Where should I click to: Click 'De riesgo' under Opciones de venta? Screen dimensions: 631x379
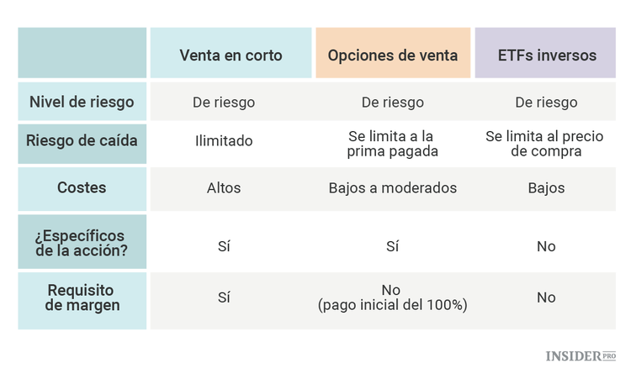[393, 103]
